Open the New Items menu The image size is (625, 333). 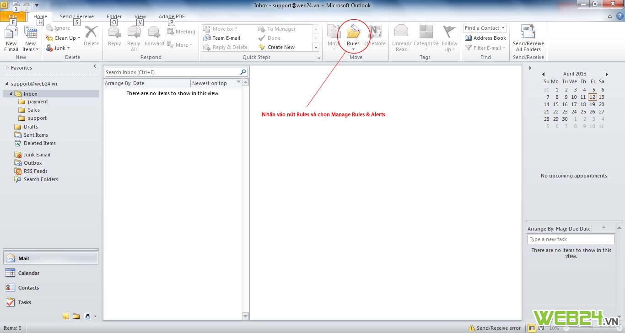click(x=30, y=39)
